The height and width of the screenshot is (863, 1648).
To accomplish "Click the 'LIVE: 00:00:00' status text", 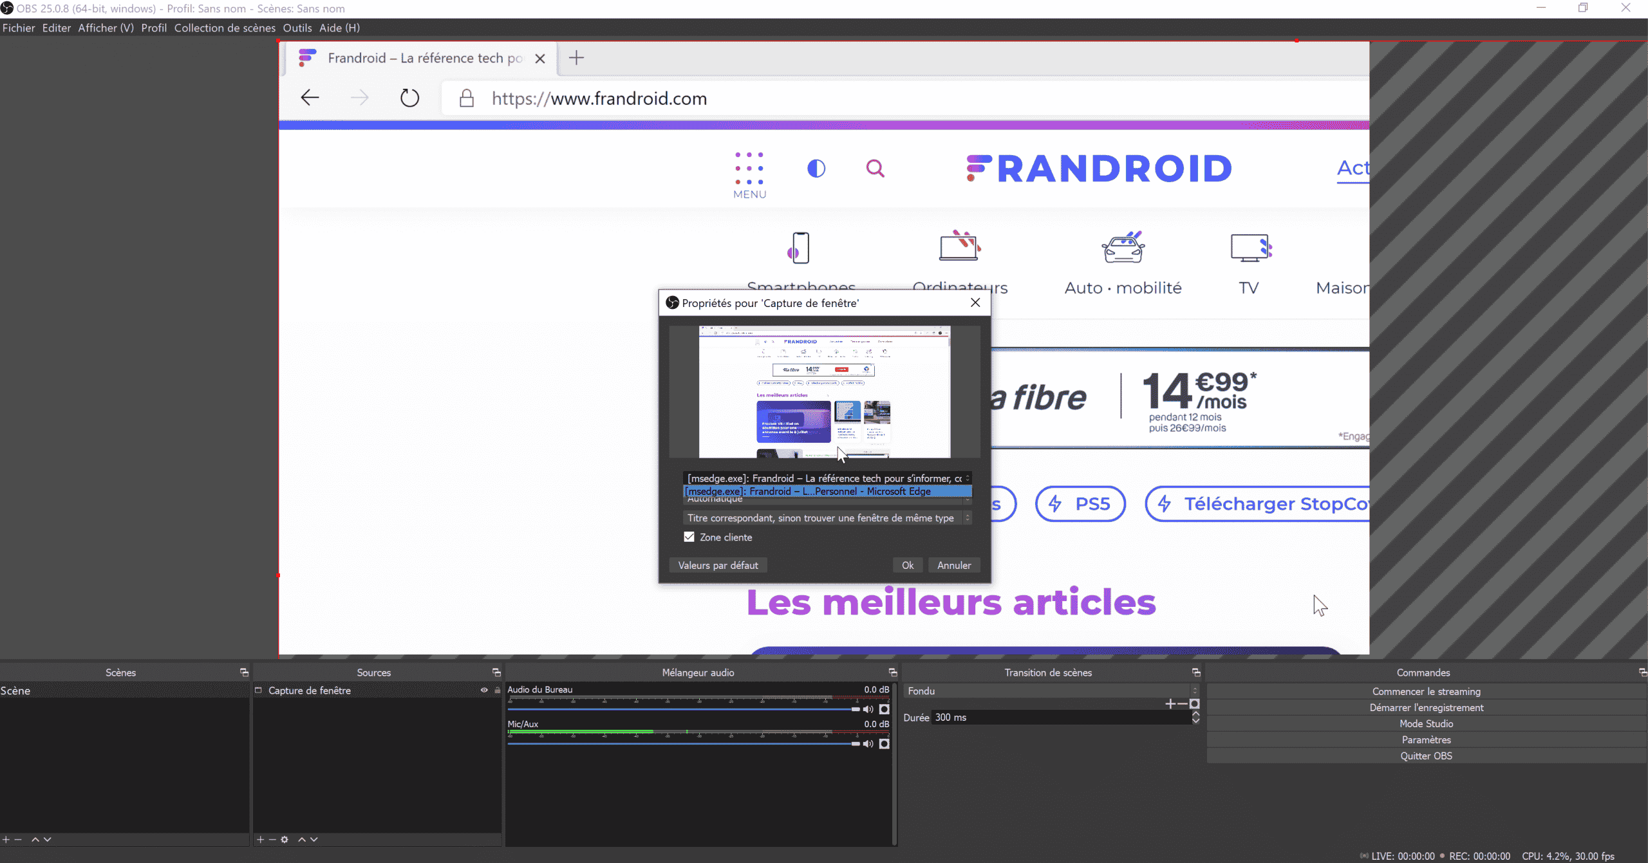I will [1403, 856].
